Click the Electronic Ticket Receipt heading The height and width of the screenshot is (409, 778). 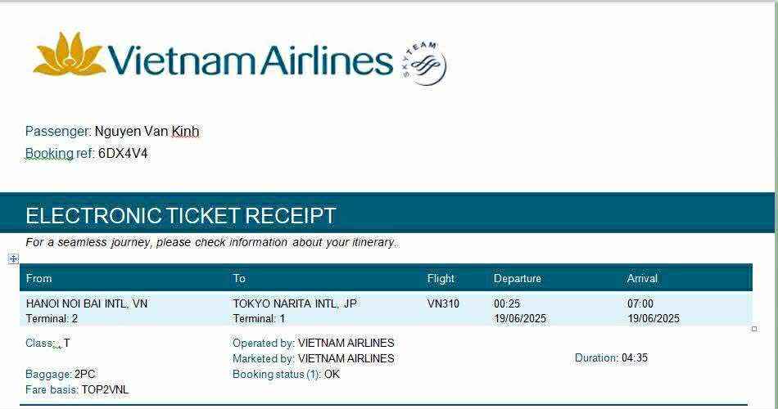(x=181, y=216)
